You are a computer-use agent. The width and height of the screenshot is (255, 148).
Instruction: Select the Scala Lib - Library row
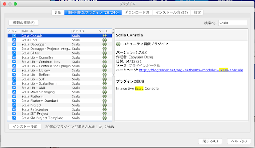pos(59,70)
